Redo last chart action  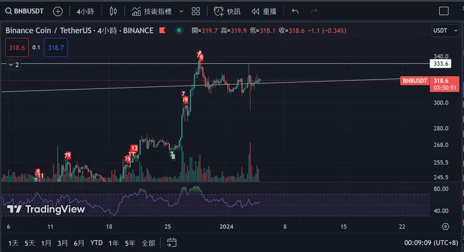pyautogui.click(x=314, y=11)
